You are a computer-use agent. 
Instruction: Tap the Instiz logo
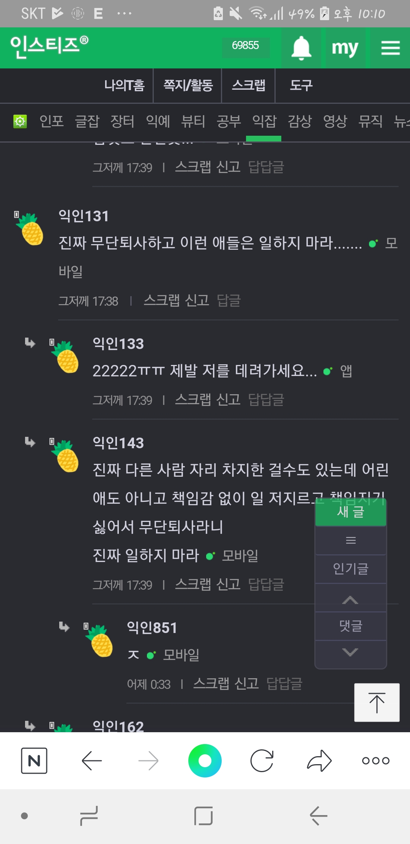click(49, 46)
